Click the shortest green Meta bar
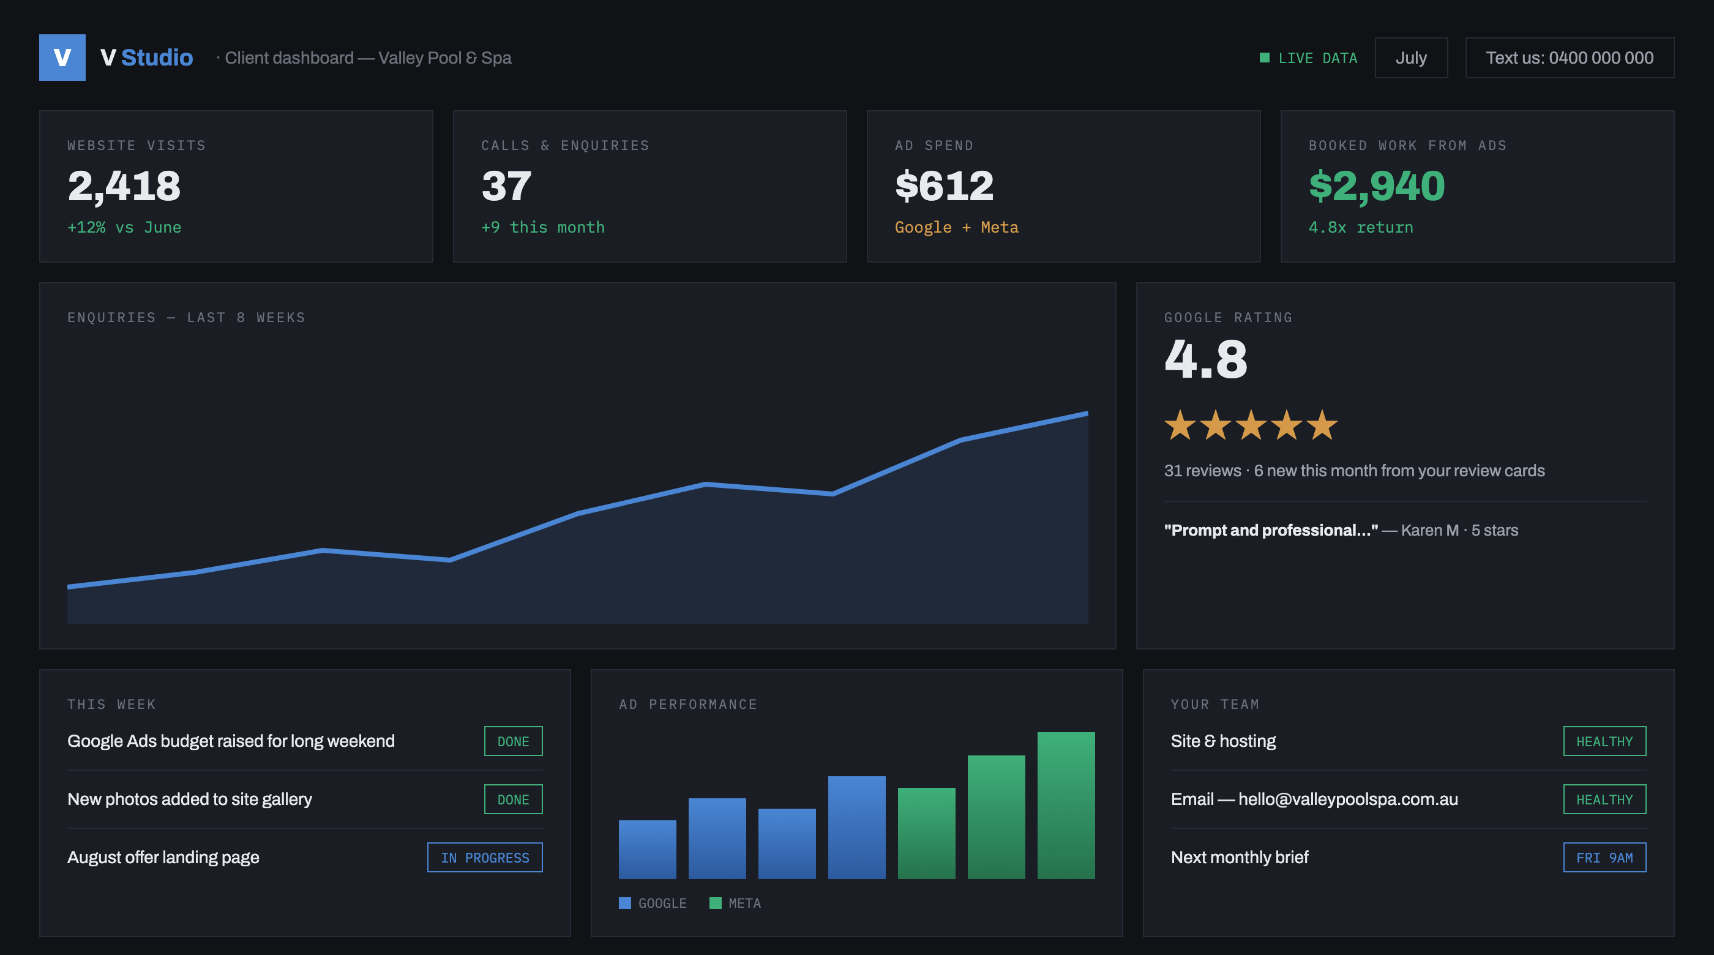Screen dimensions: 1714x955 pos(926,833)
